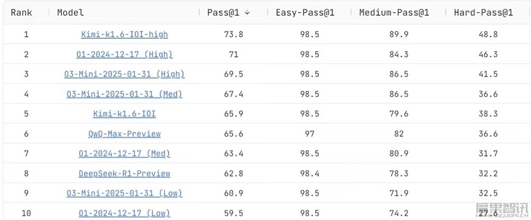Open the O1-2024-12-17 (Low) link
The width and height of the screenshot is (531, 220).
124,213
